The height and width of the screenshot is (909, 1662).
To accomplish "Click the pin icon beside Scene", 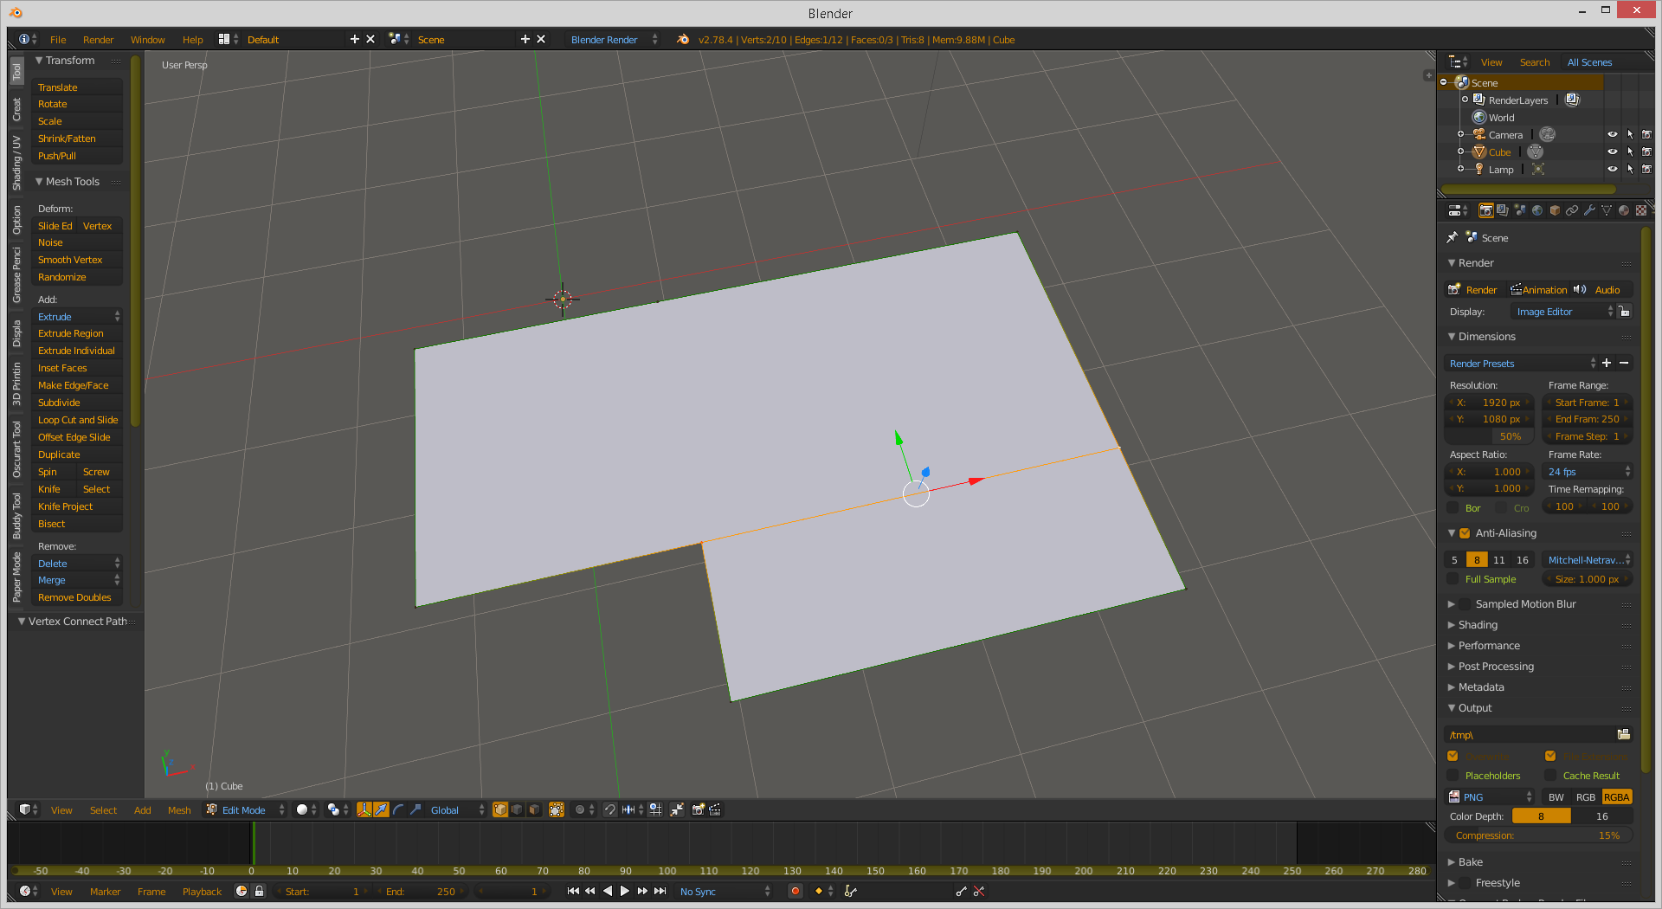I will click(1453, 237).
